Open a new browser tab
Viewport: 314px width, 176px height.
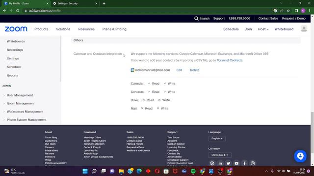point(104,3)
